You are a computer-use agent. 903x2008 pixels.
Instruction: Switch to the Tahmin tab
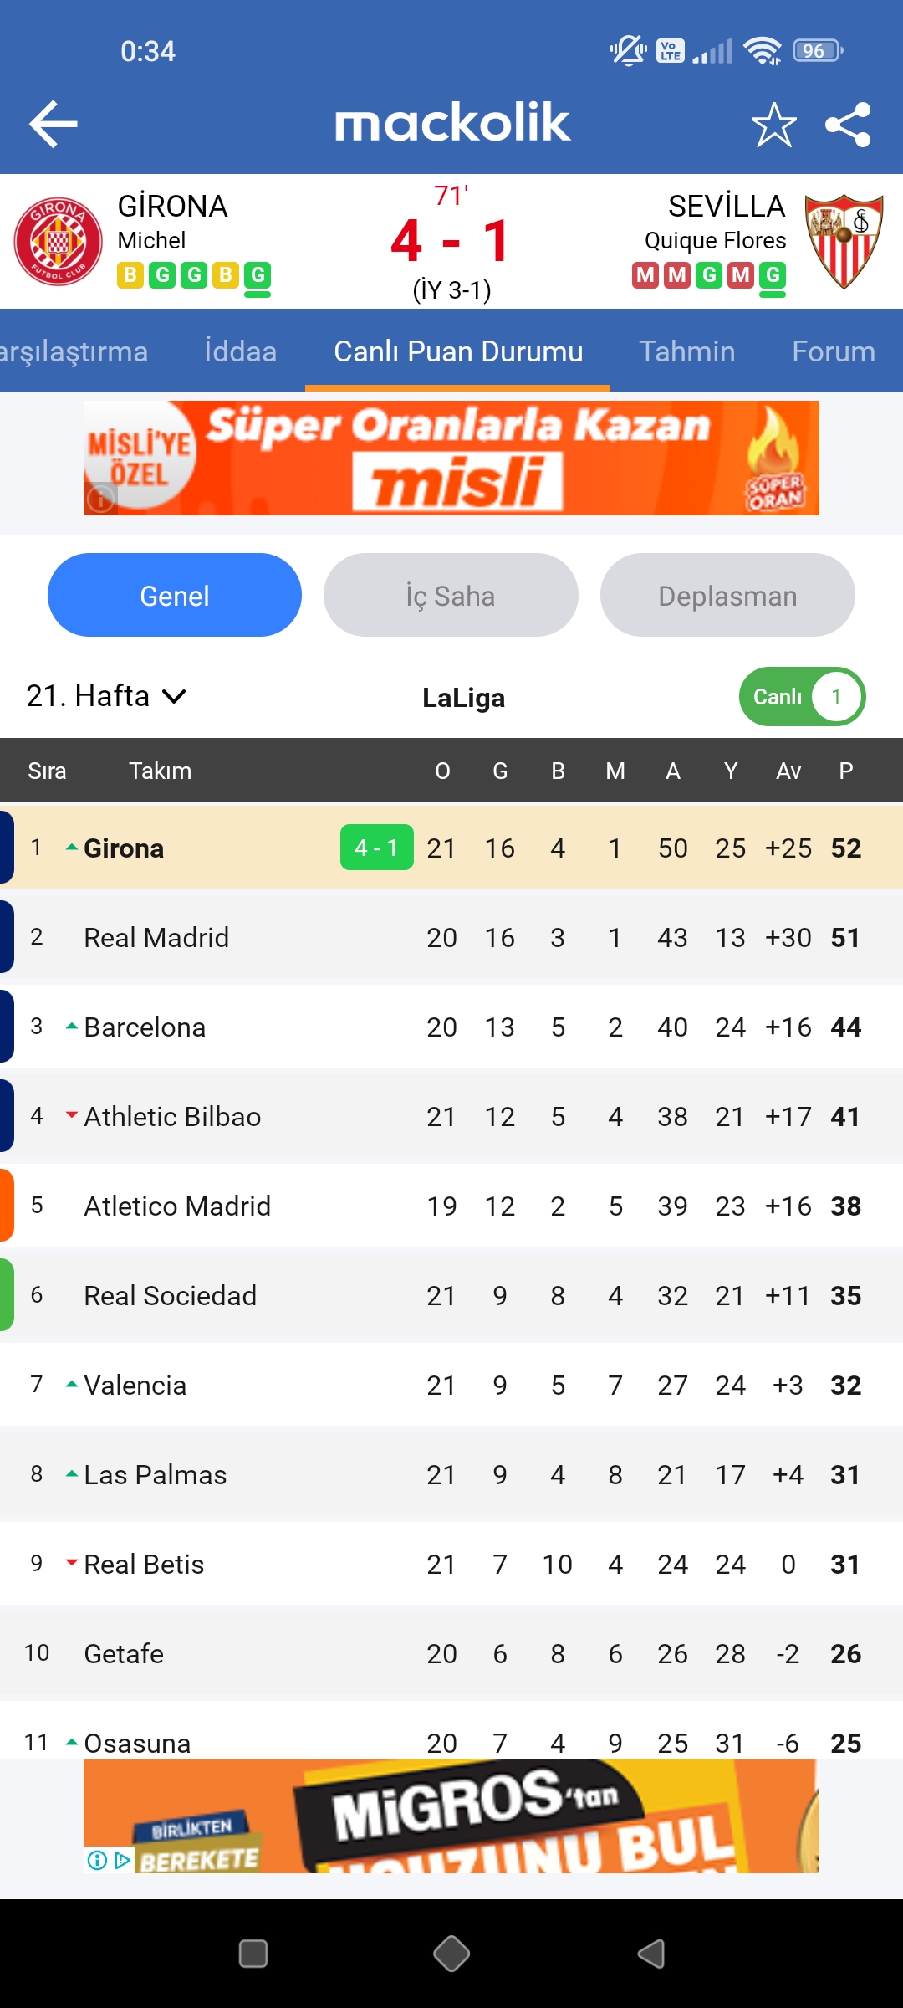pyautogui.click(x=687, y=351)
